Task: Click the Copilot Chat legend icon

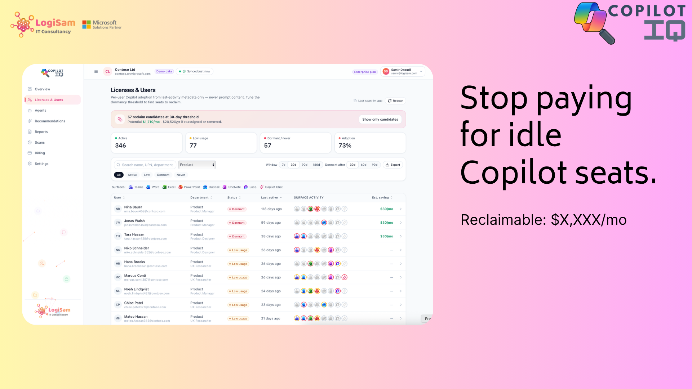Action: point(262,187)
